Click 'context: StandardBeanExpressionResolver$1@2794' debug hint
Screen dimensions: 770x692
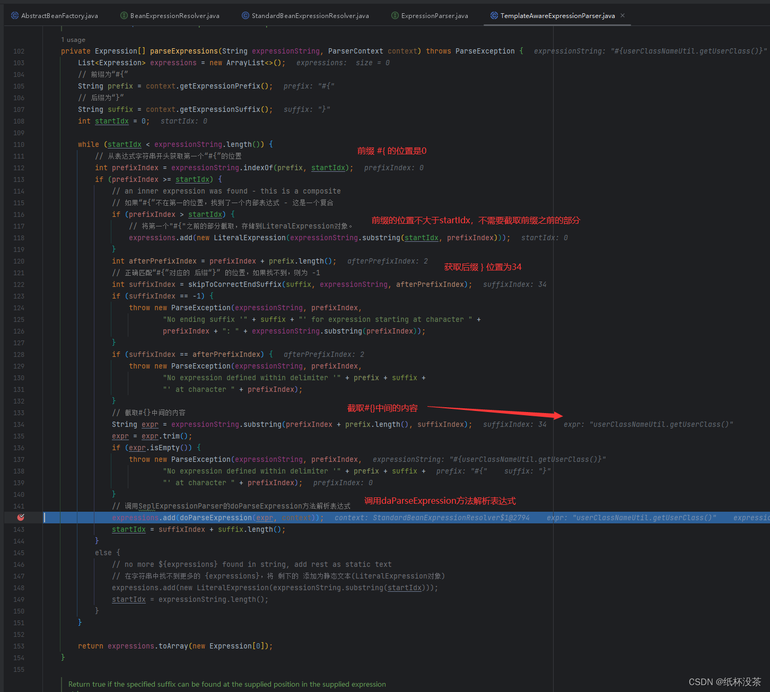click(432, 518)
